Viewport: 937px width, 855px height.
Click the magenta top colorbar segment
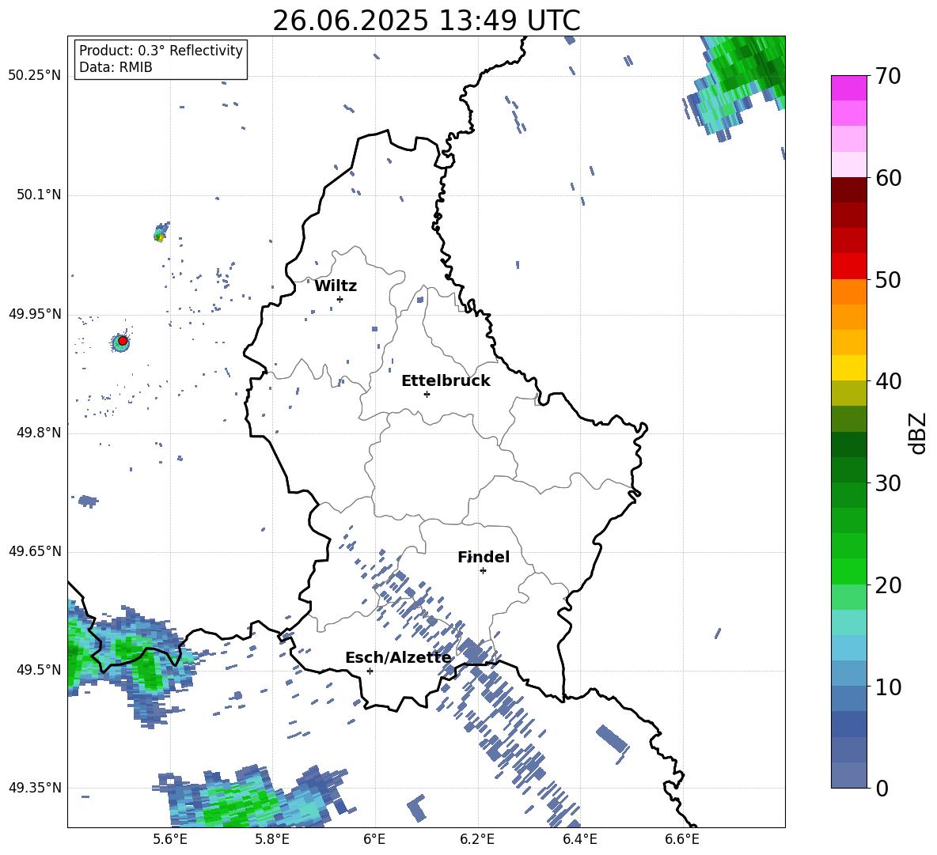click(x=848, y=89)
